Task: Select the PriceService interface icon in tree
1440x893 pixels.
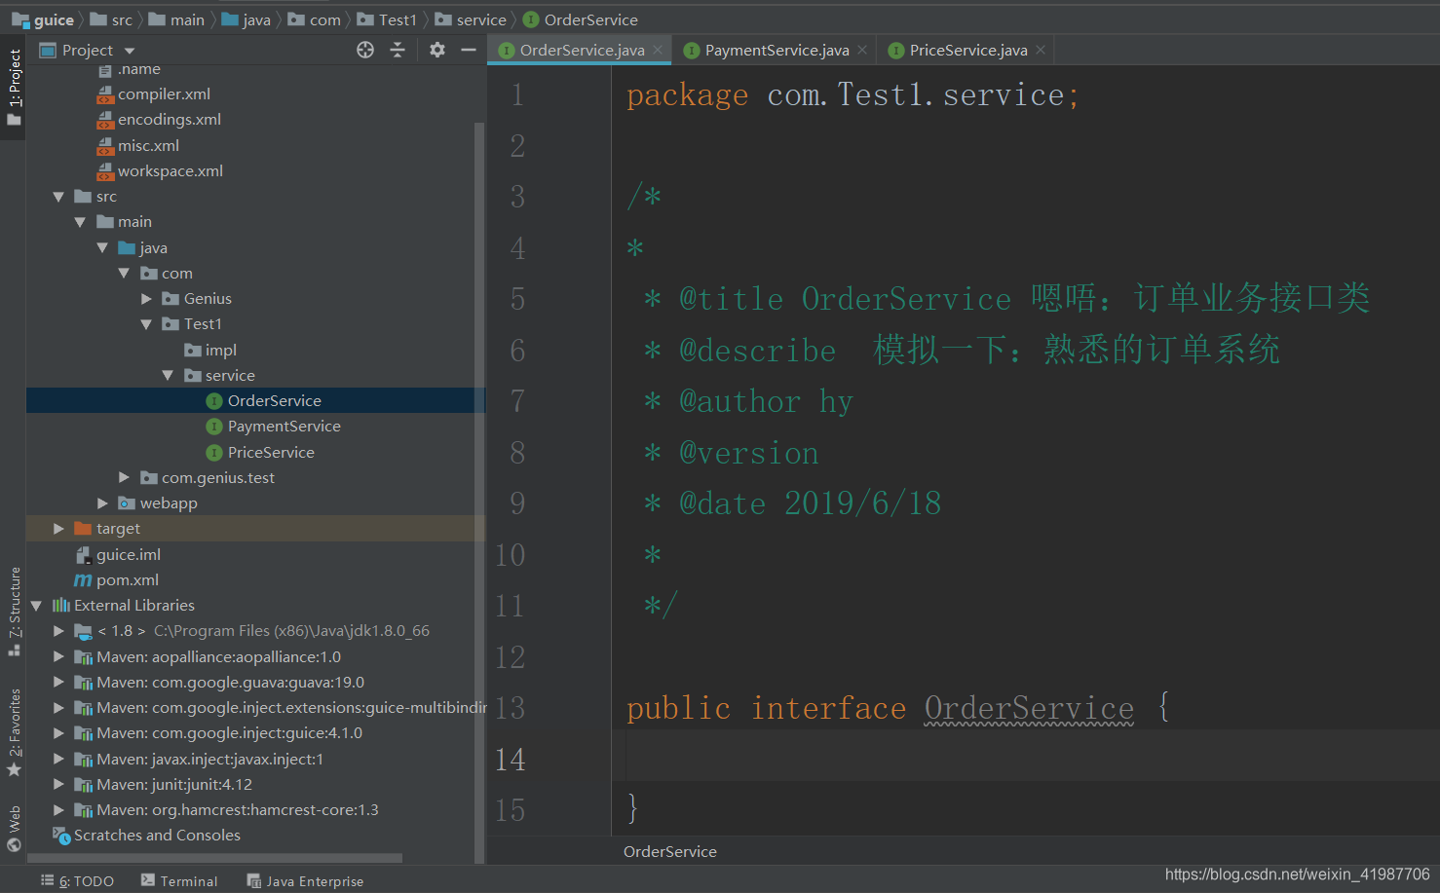Action: [x=214, y=453]
